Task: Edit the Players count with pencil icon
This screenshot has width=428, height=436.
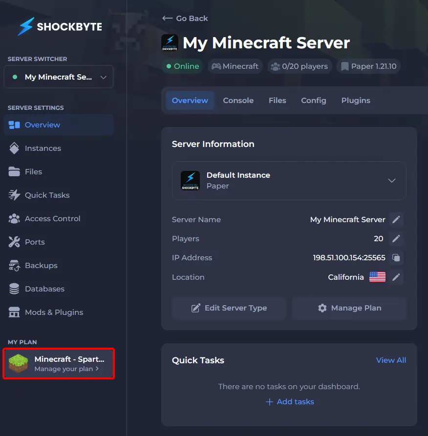Action: coord(396,239)
